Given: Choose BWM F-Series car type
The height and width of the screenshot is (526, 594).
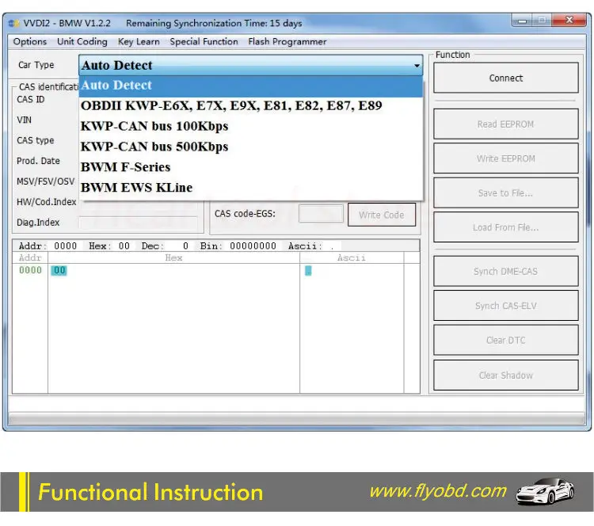Looking at the screenshot, I should point(251,167).
